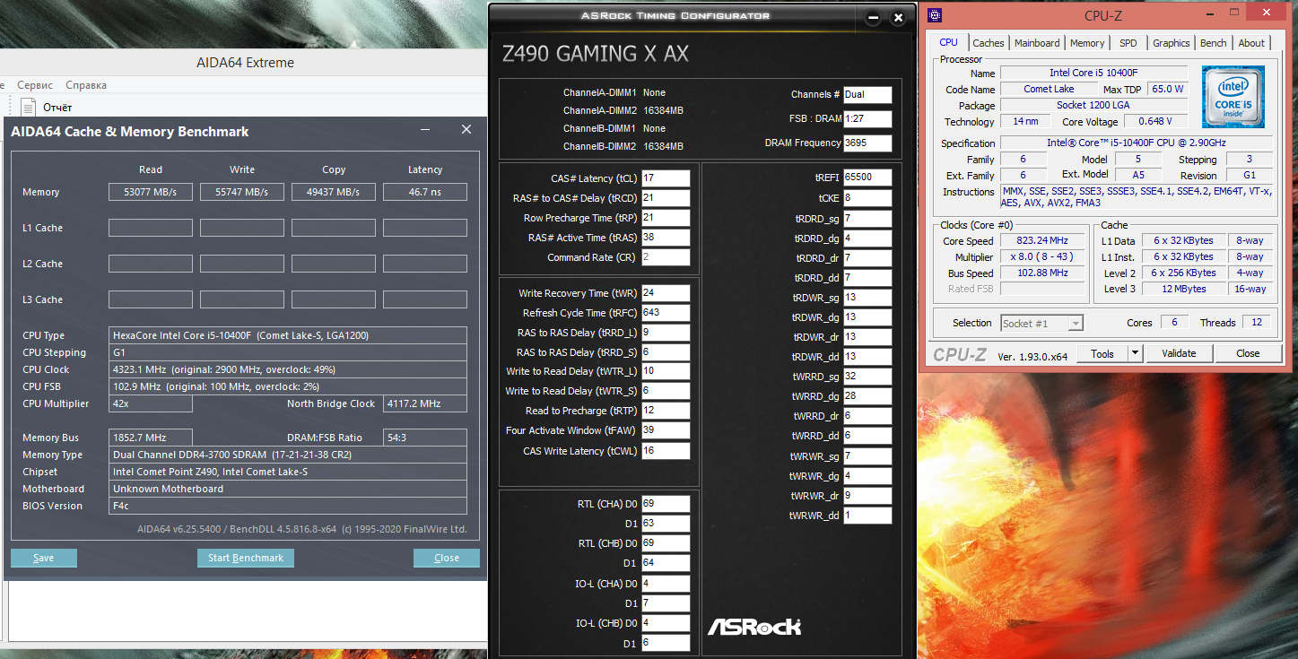
Task: Expand the Tools dropdown arrow in CPU-Z
Action: coord(1136,353)
